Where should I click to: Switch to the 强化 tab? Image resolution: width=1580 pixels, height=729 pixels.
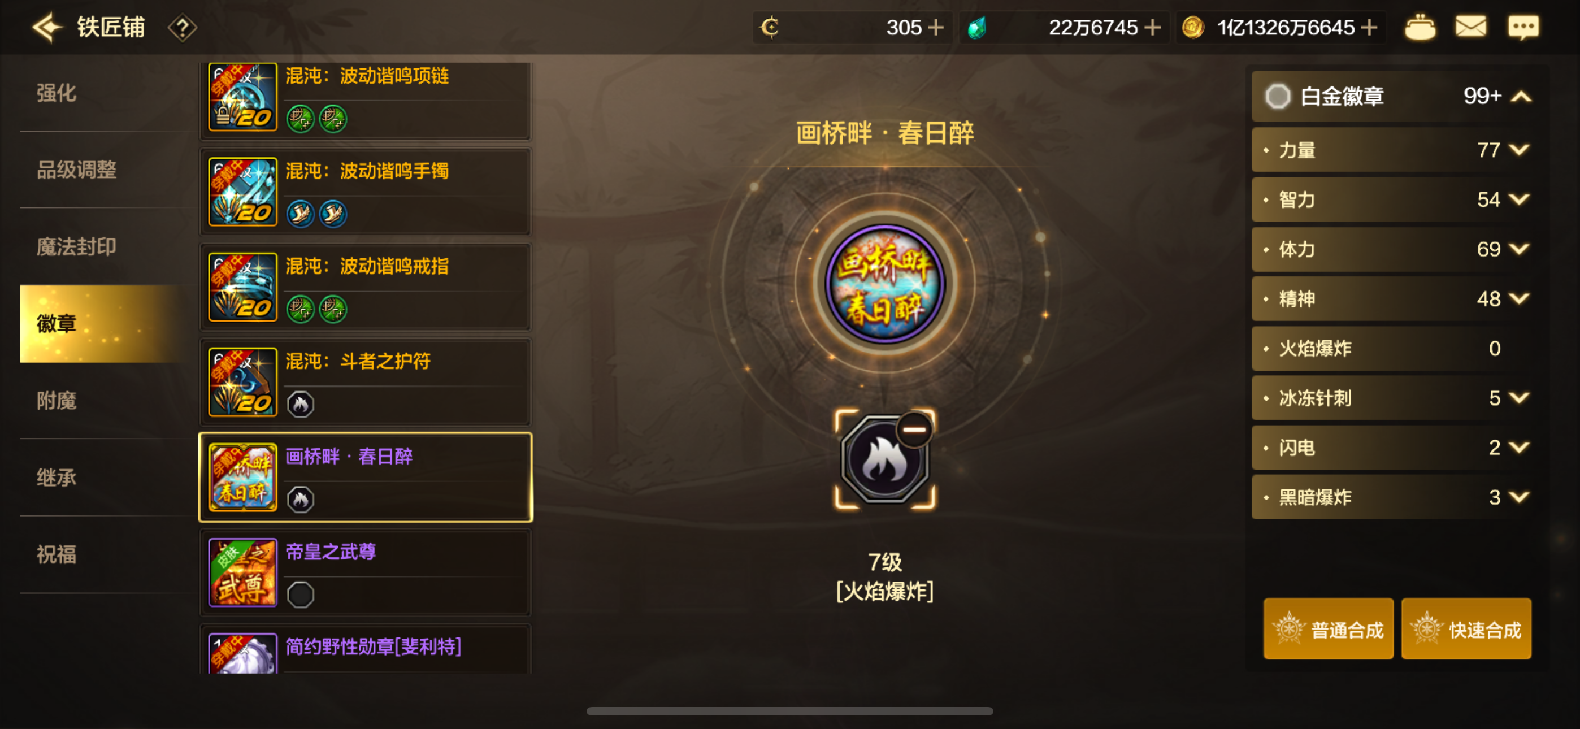pos(57,93)
